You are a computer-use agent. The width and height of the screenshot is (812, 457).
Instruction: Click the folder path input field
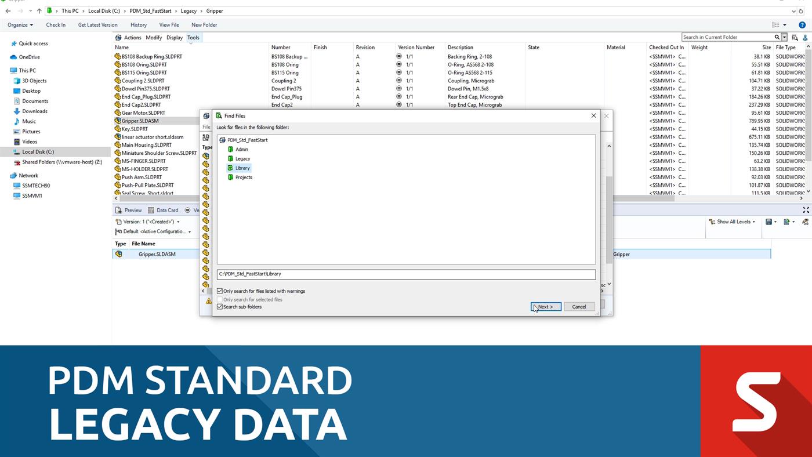[x=406, y=274]
